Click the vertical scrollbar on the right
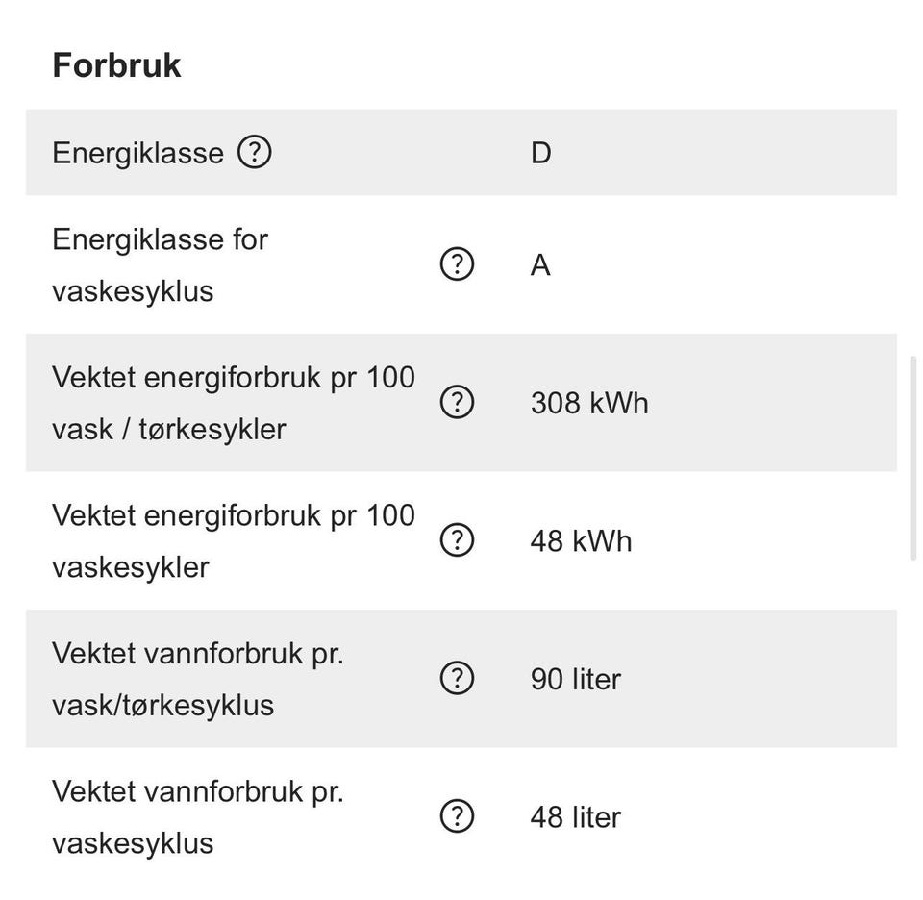Screen dimensions: 923x900 [912, 458]
